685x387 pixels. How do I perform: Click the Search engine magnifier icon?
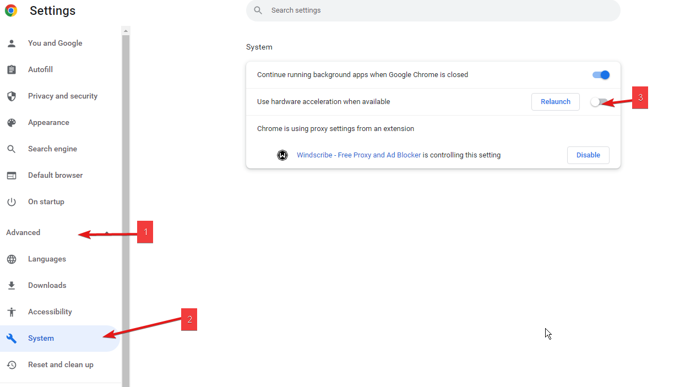click(12, 149)
